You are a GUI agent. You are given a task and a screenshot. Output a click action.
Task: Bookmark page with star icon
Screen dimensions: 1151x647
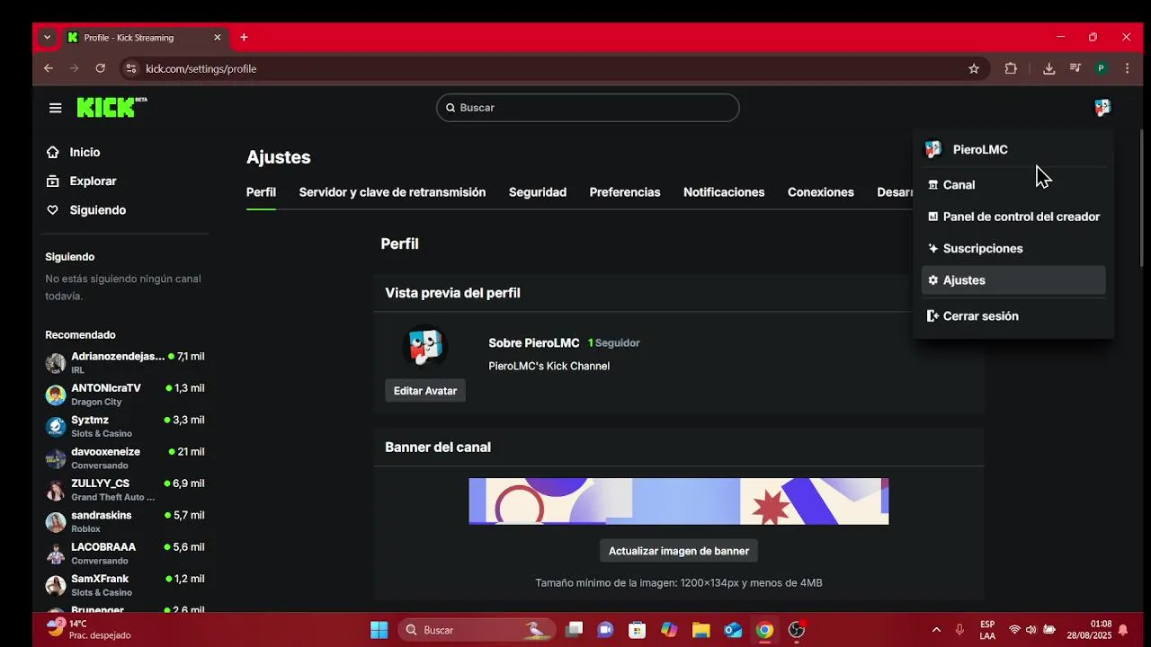pos(974,68)
